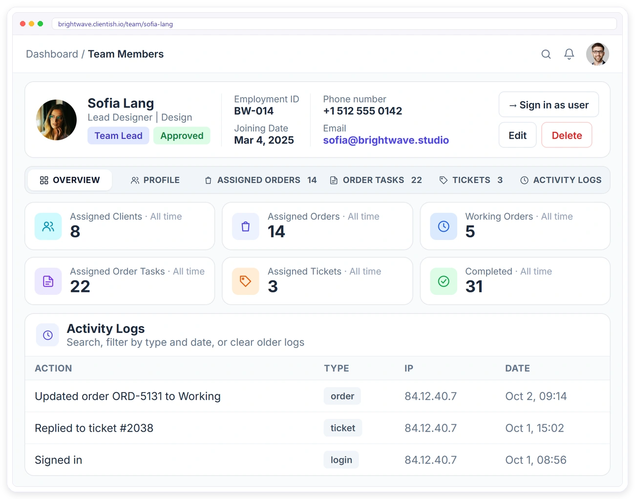Open the Assigned Orders tab

261,180
